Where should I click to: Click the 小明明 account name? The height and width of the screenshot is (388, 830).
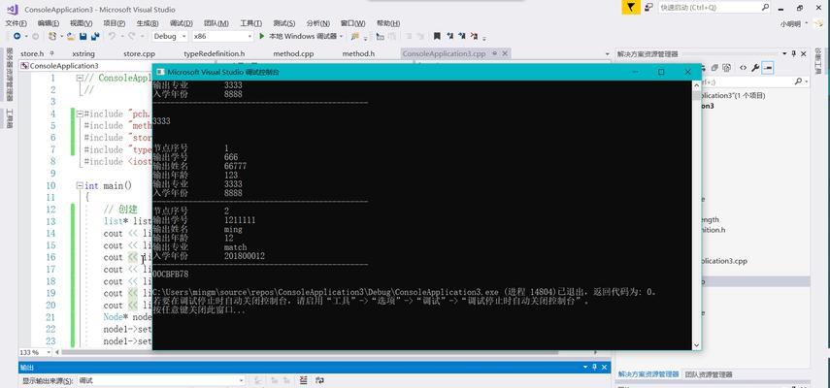click(790, 24)
